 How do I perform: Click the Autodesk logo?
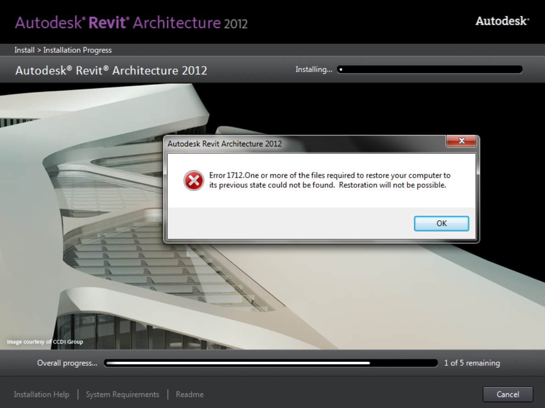(x=502, y=21)
